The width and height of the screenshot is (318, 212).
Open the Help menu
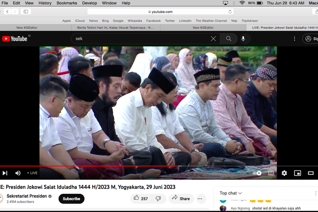pyautogui.click(x=126, y=3)
